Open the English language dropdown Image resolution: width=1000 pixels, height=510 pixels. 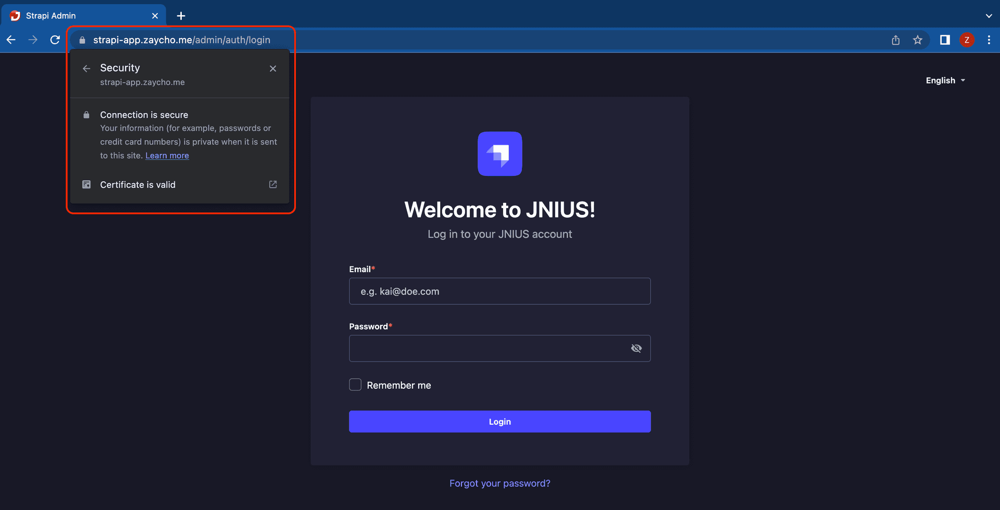(945, 80)
